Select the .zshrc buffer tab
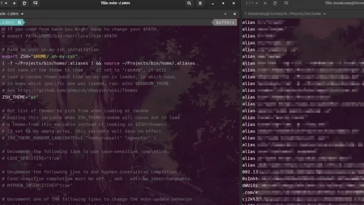Image resolution: width=364 pixels, height=205 pixels. [11, 22]
